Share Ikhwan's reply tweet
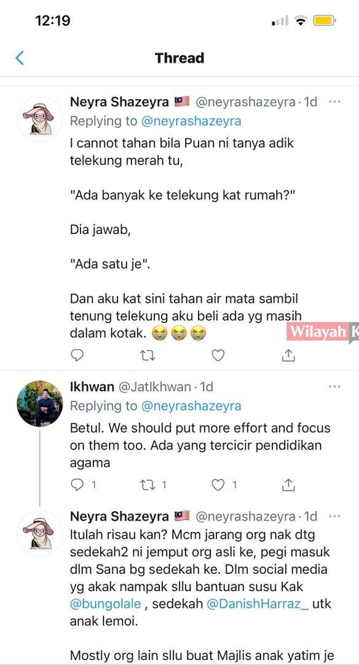 [x=288, y=485]
